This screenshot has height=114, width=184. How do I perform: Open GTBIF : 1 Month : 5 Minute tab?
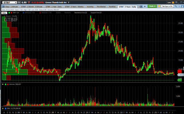coord(32,7)
